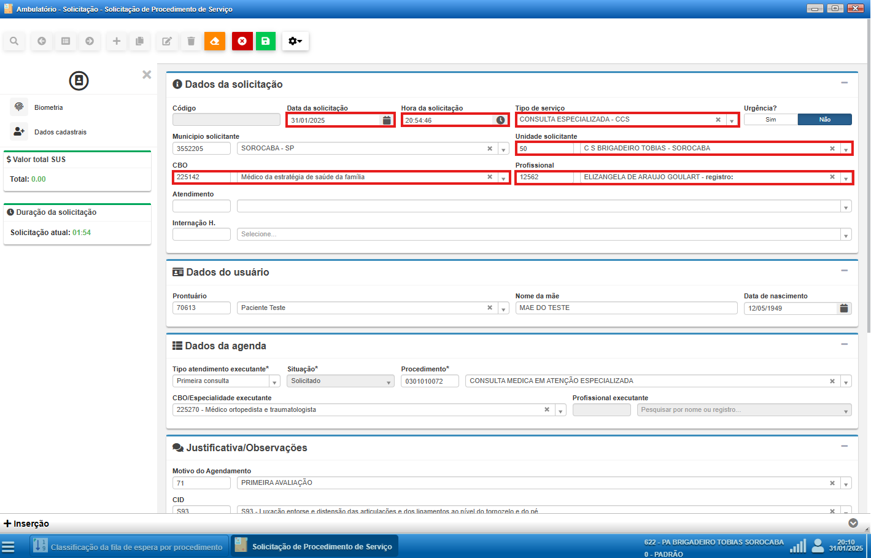Click the vertical scrollbar on the right

pyautogui.click(x=868, y=184)
